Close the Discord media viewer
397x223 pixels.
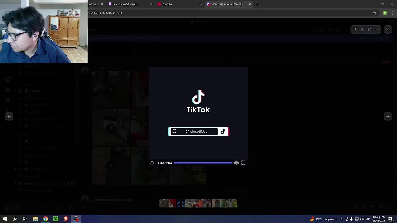[388, 29]
